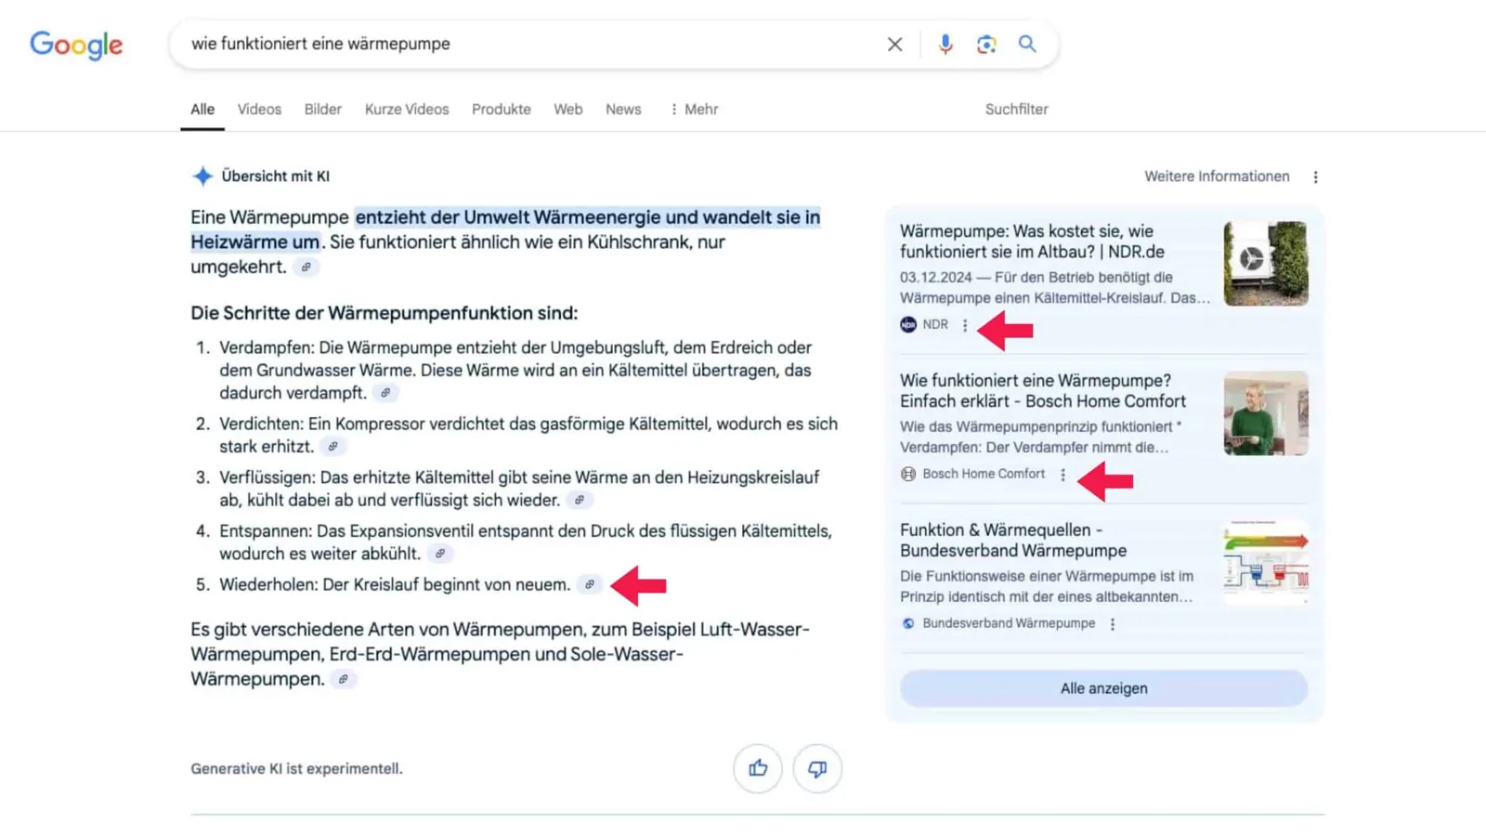Click the NDR article thumbnail image
The height and width of the screenshot is (836, 1486).
pyautogui.click(x=1266, y=264)
